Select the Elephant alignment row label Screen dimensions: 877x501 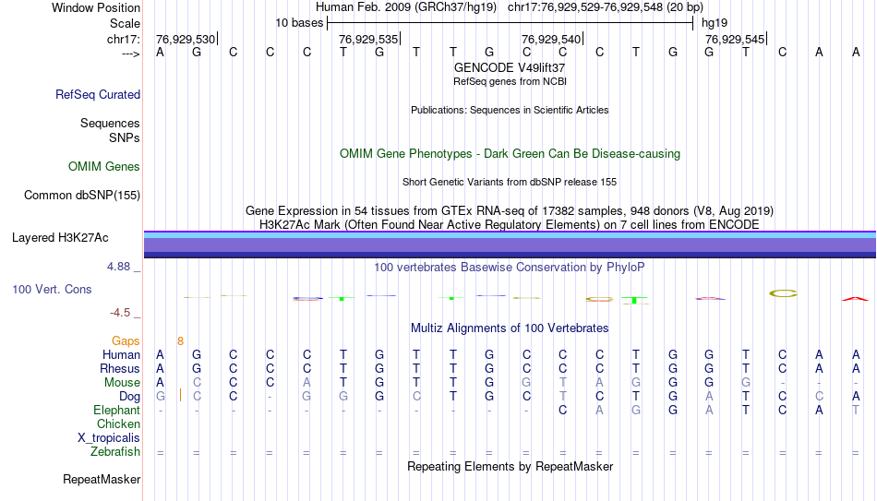116,411
